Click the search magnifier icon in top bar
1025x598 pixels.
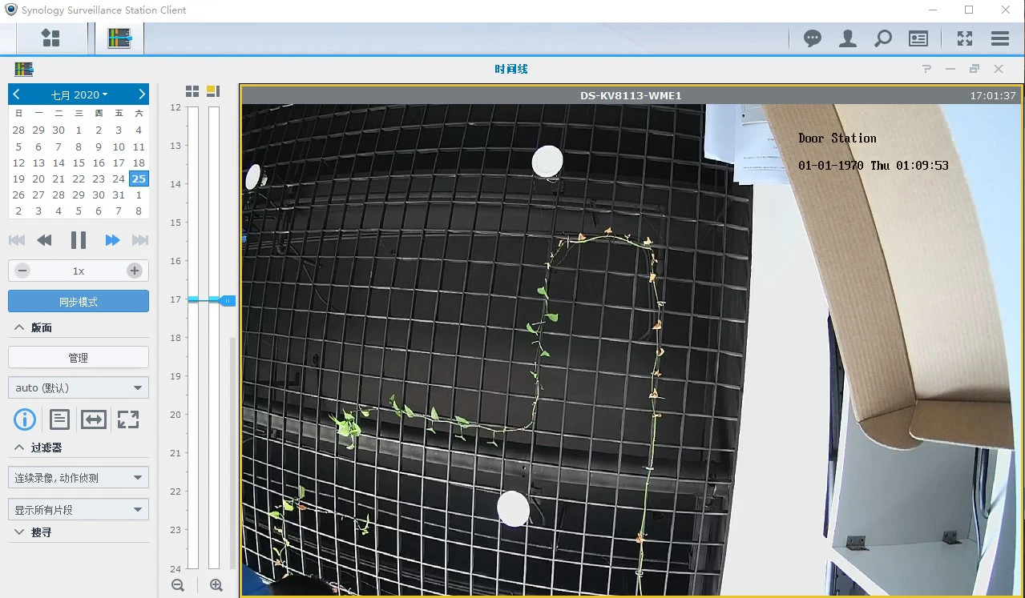pos(882,38)
